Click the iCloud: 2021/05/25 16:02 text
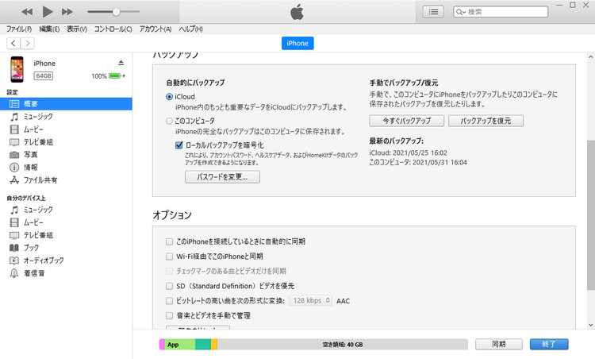 tap(408, 152)
